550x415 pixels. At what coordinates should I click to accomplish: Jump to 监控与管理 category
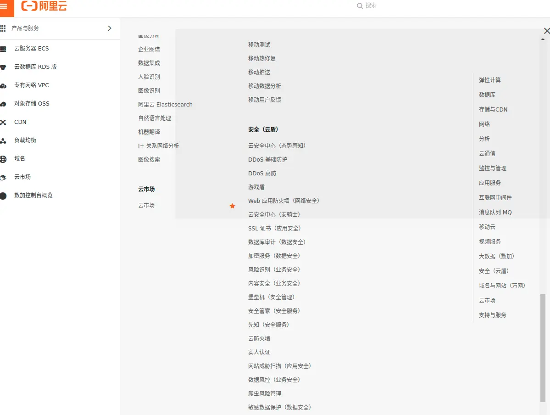(x=493, y=168)
